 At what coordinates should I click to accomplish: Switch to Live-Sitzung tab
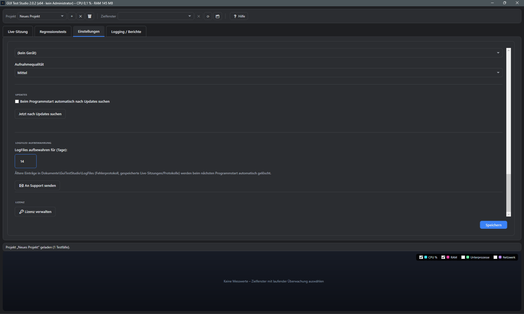(18, 32)
